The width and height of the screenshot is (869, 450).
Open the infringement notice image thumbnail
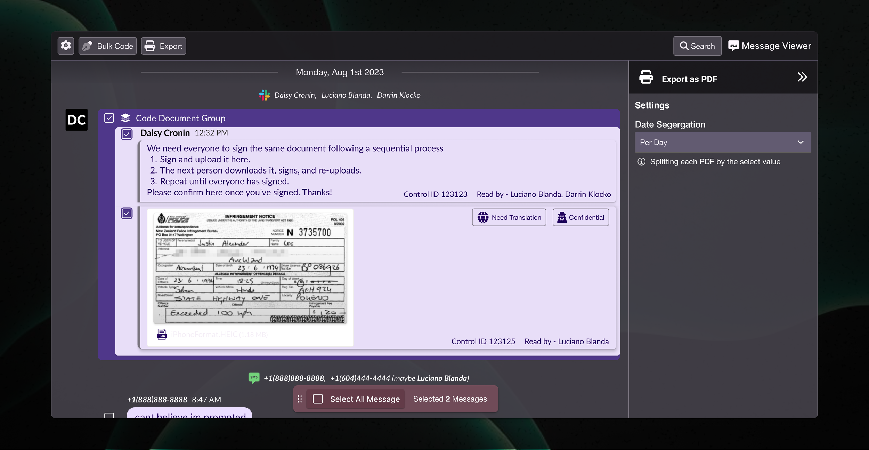coord(250,268)
